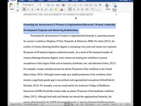Click the word count in status bar

point(31,104)
